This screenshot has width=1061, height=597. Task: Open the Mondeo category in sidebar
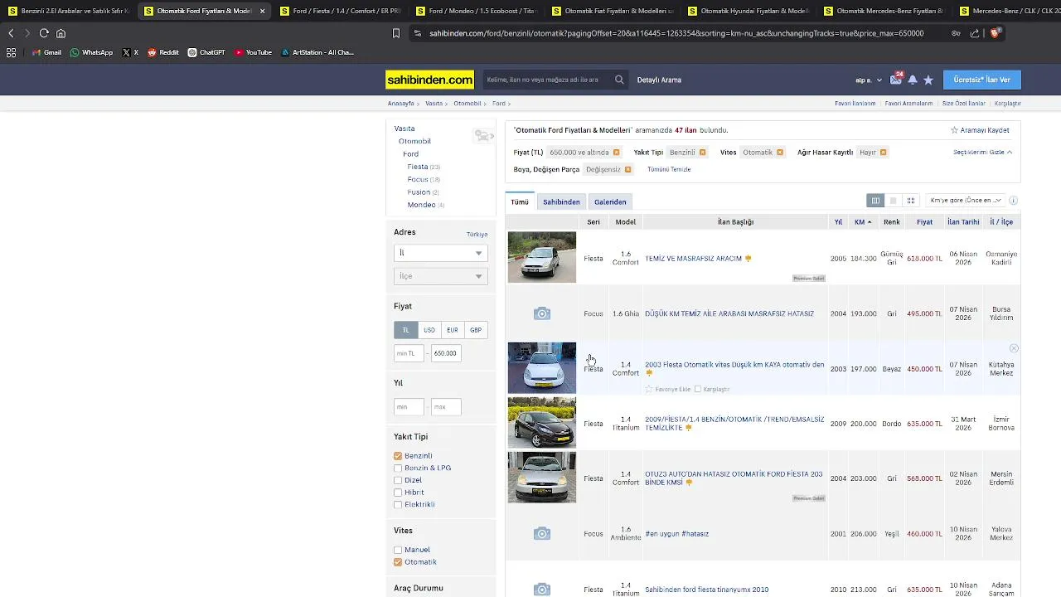(x=421, y=205)
